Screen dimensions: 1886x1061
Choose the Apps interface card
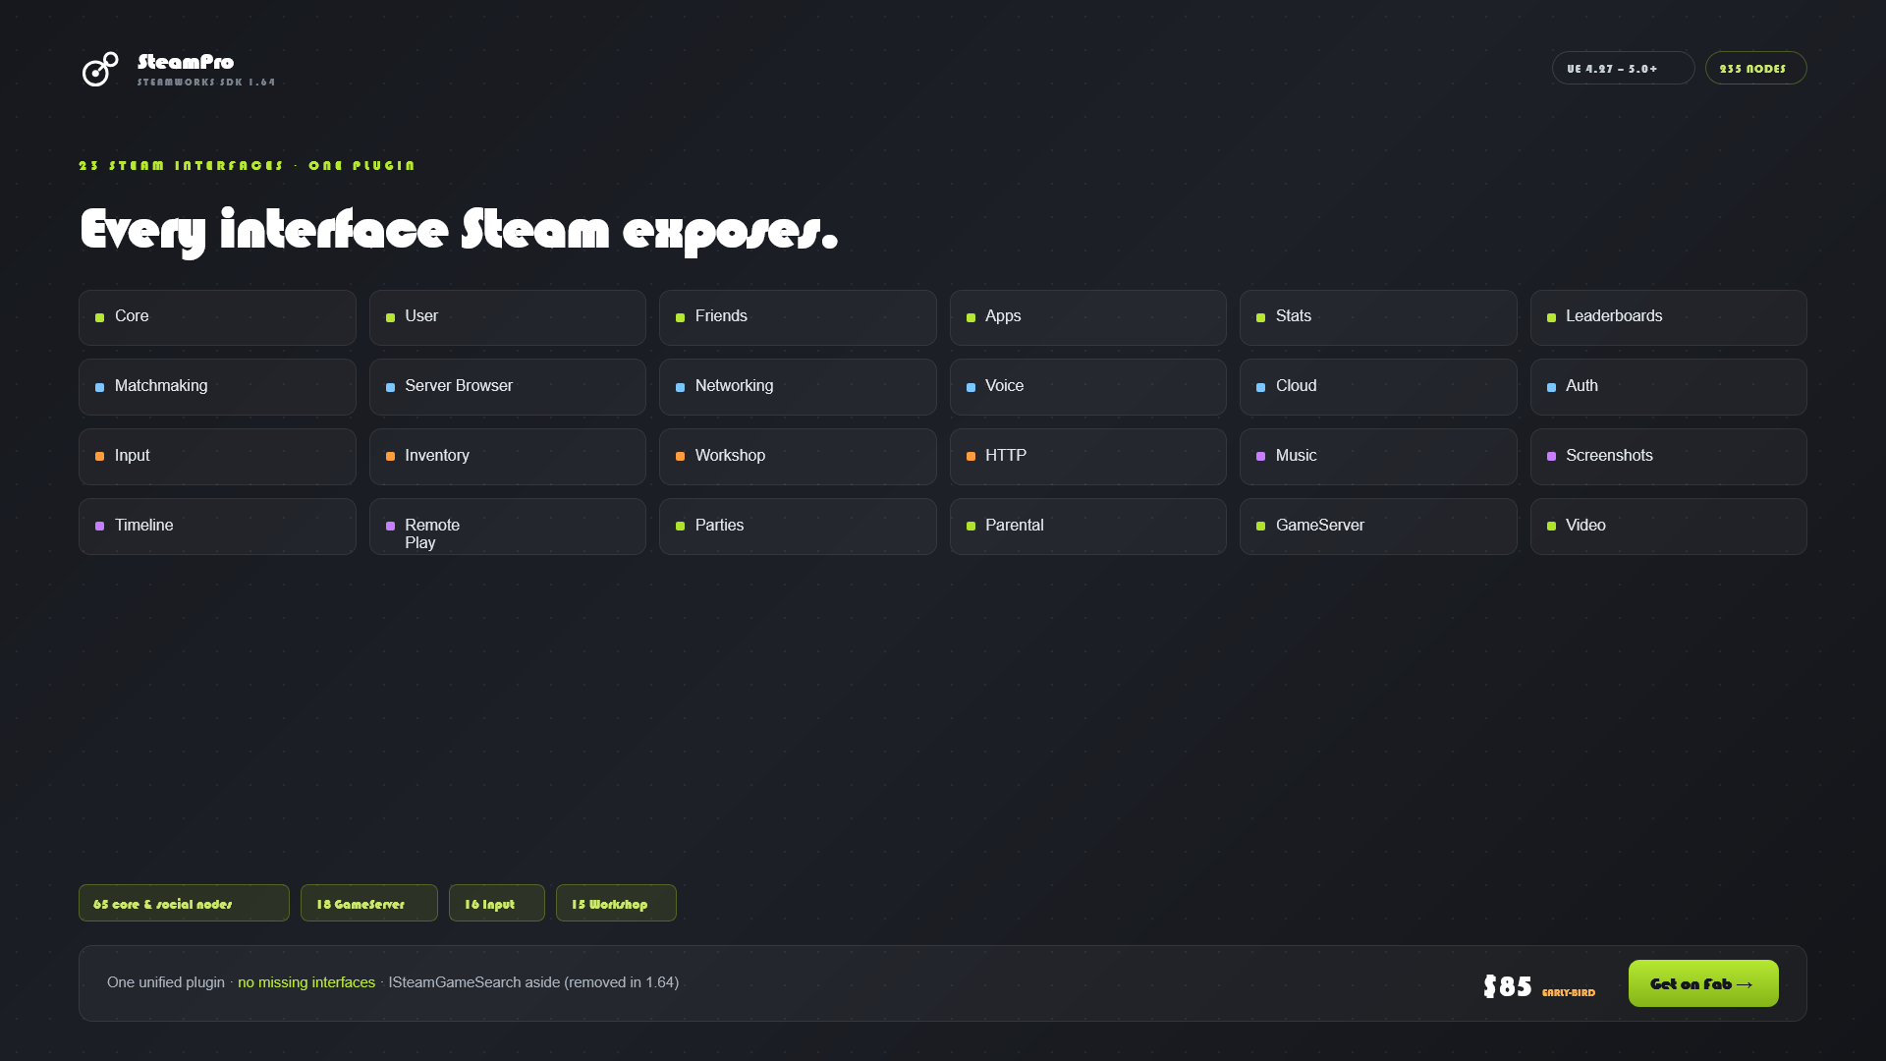[x=1087, y=317]
